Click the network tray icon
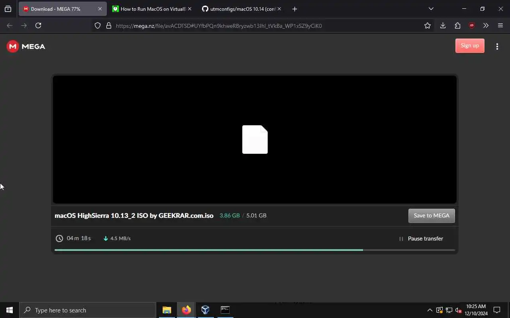This screenshot has height=318, width=510. pyautogui.click(x=449, y=310)
